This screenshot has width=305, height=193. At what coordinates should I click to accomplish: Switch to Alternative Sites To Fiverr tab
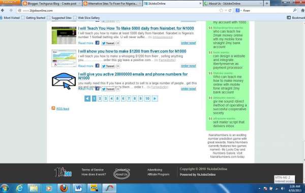112,4
